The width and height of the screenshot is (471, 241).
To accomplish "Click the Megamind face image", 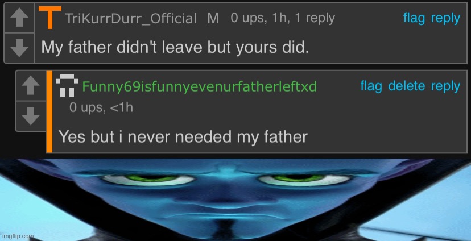I will click(x=235, y=200).
